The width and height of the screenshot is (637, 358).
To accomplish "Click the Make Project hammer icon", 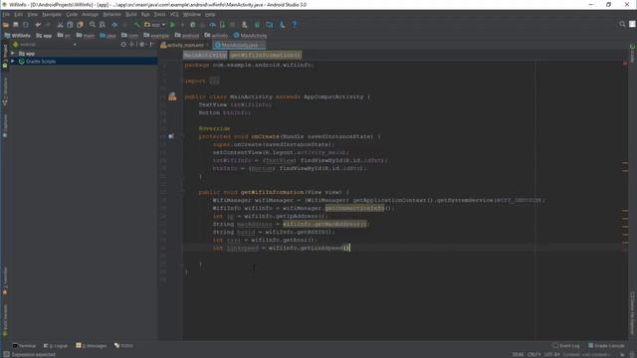I will (137, 25).
